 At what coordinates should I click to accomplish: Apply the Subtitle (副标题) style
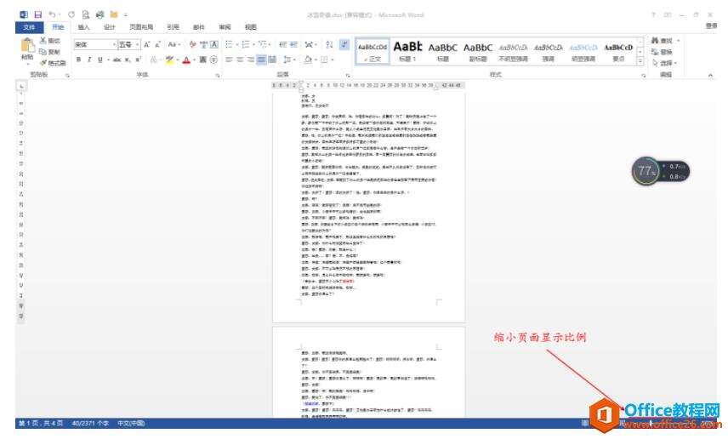coord(478,51)
